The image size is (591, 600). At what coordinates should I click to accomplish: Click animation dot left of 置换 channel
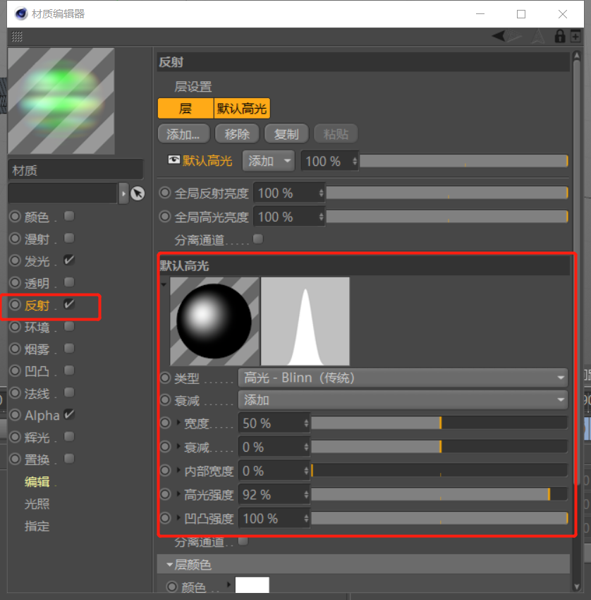tap(15, 459)
